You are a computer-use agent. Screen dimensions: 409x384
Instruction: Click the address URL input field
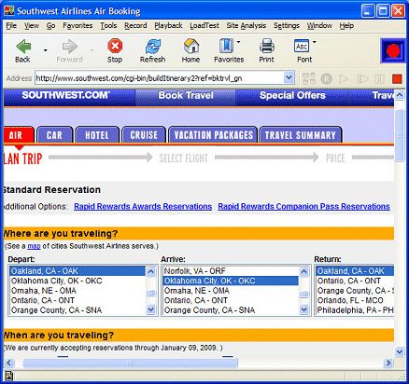(x=160, y=78)
